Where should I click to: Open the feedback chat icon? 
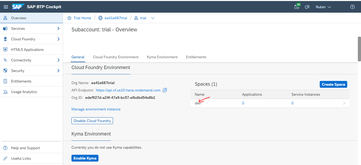(307, 7)
